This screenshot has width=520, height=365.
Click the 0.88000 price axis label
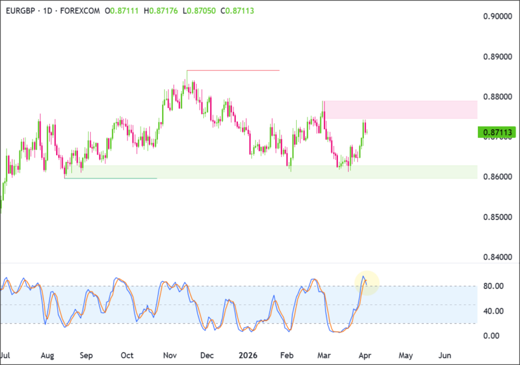[x=497, y=97]
